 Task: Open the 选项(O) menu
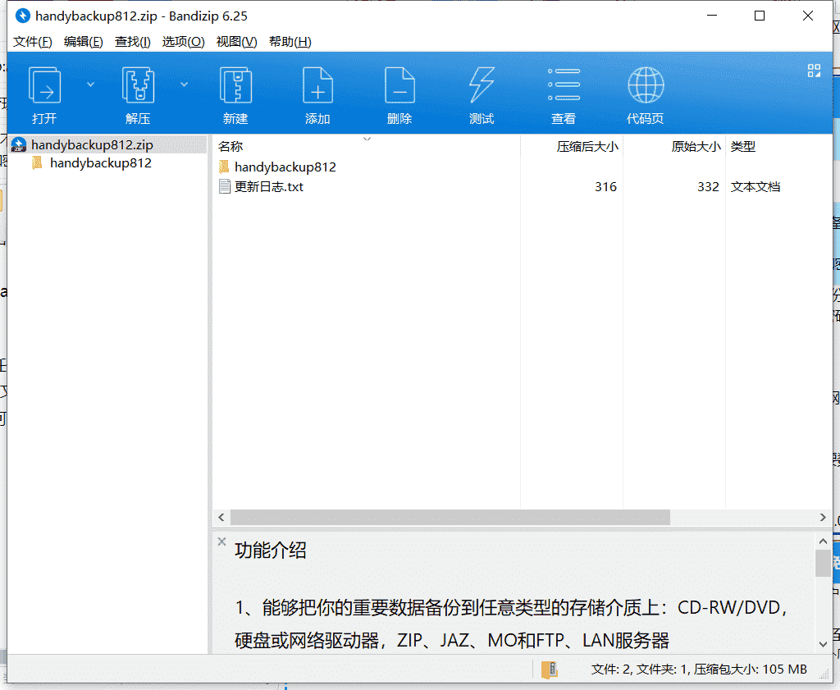183,42
